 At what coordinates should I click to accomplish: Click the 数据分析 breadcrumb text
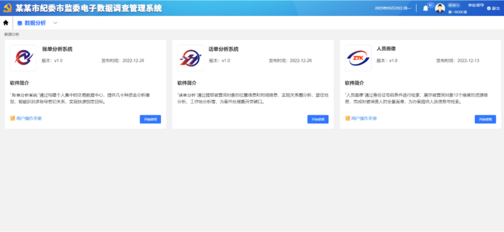[12, 35]
